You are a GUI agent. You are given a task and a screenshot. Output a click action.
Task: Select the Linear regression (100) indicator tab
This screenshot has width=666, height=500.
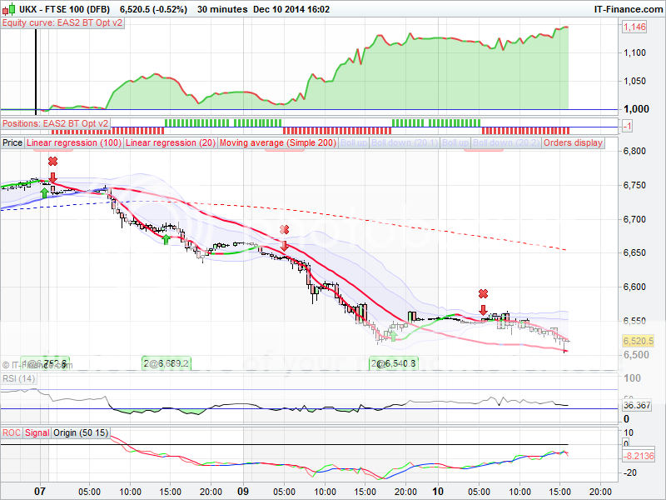click(x=74, y=142)
